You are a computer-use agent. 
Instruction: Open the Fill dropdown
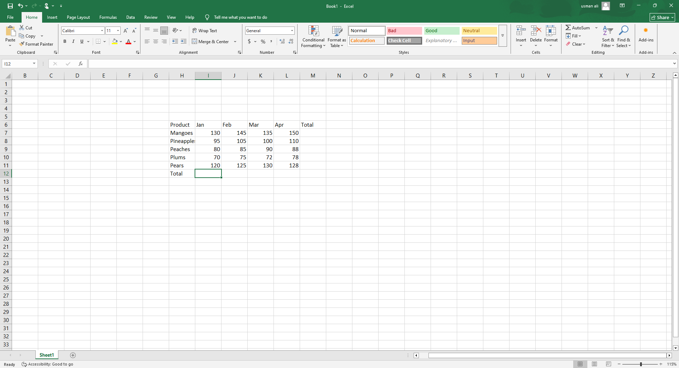(x=574, y=36)
